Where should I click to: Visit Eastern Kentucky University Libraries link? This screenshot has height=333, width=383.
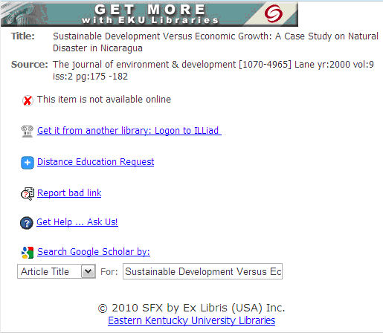click(x=192, y=320)
